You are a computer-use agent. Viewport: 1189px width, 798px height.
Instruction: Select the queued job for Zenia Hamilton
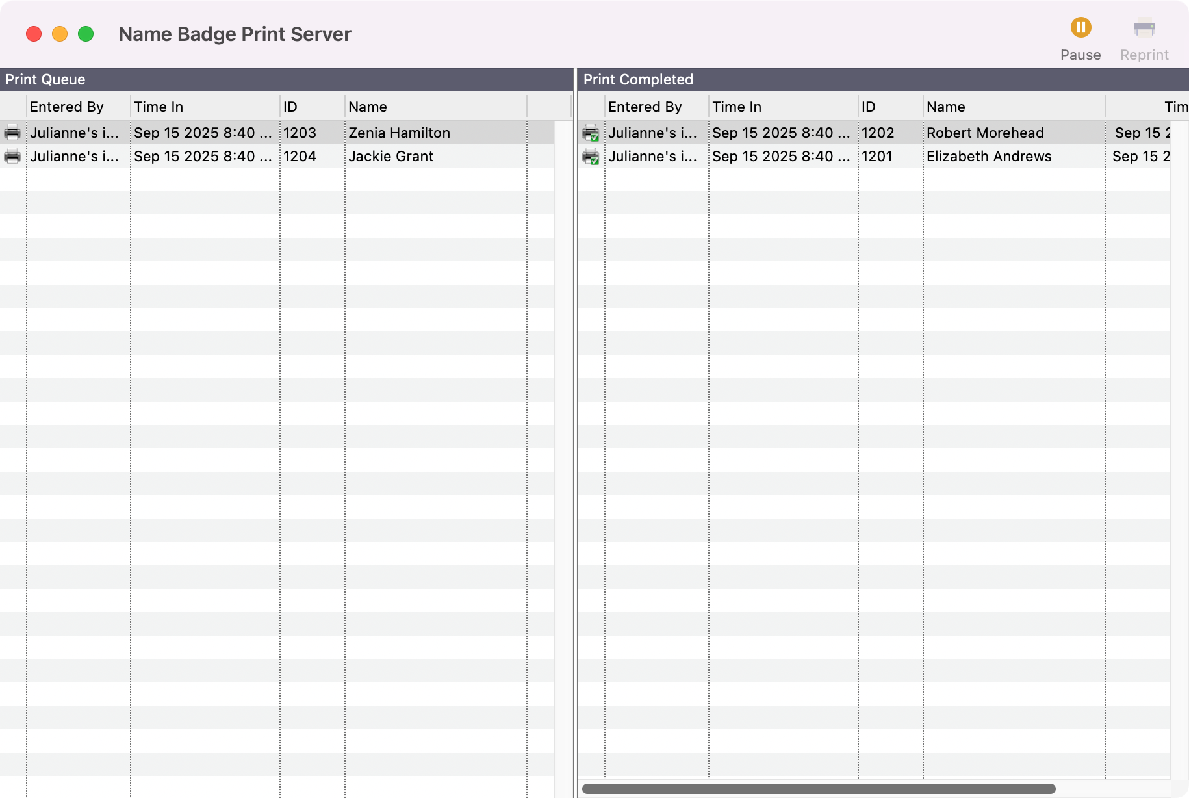click(x=399, y=133)
